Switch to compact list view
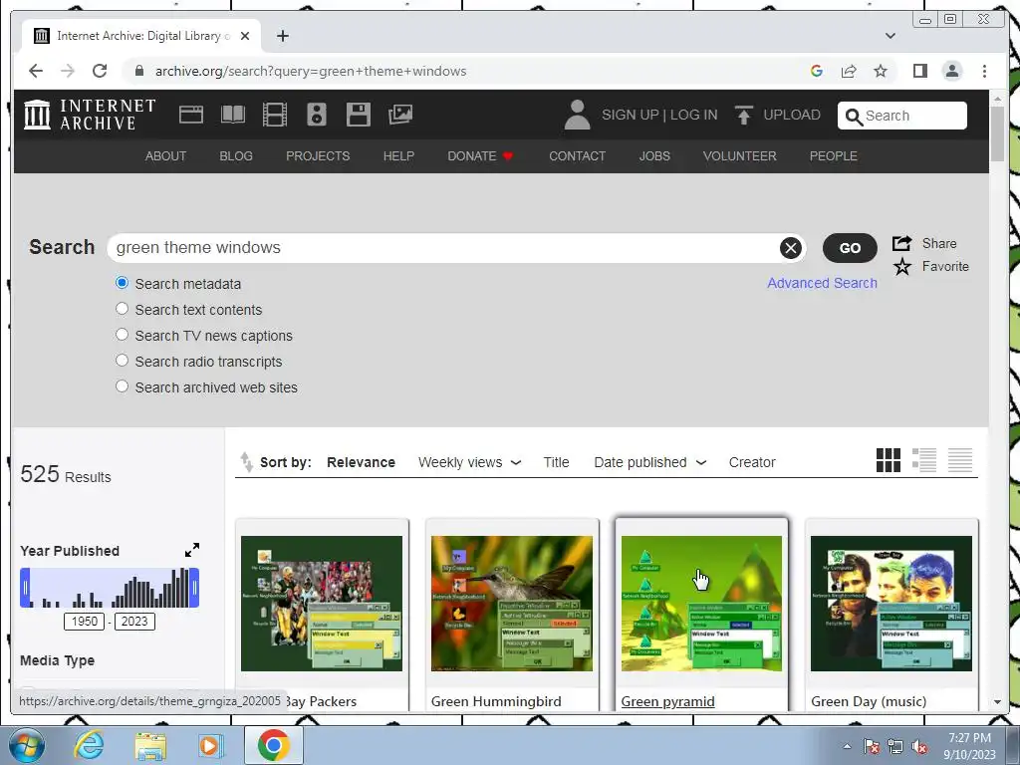1020x765 pixels. coord(960,460)
